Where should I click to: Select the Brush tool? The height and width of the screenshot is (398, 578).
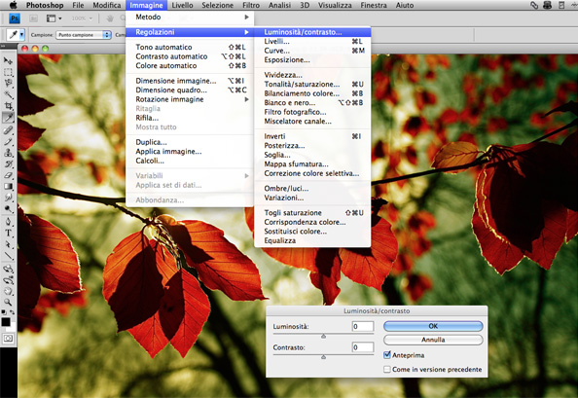pyautogui.click(x=8, y=141)
